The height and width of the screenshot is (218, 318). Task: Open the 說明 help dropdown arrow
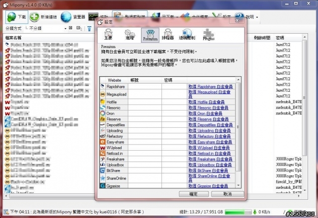(257, 17)
